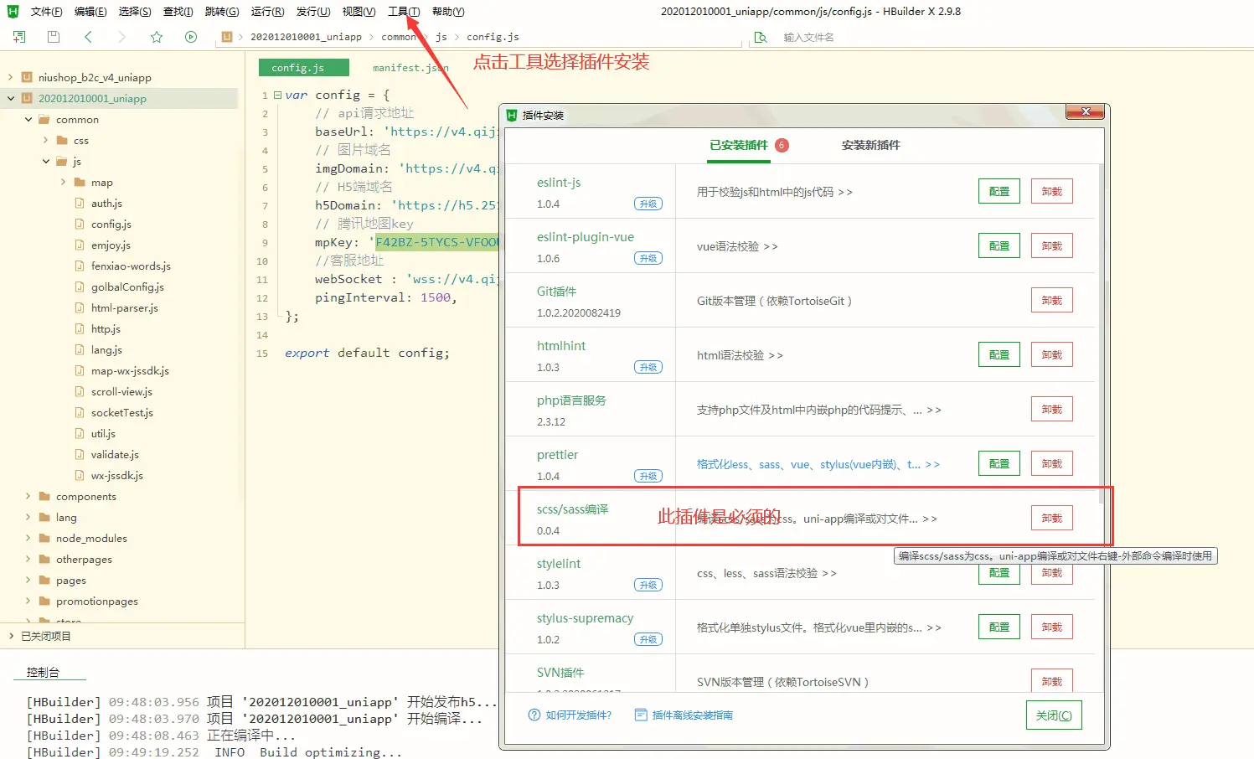1254x759 pixels.
Task: Switch to the manifest.json editor tab
Action: pyautogui.click(x=410, y=68)
